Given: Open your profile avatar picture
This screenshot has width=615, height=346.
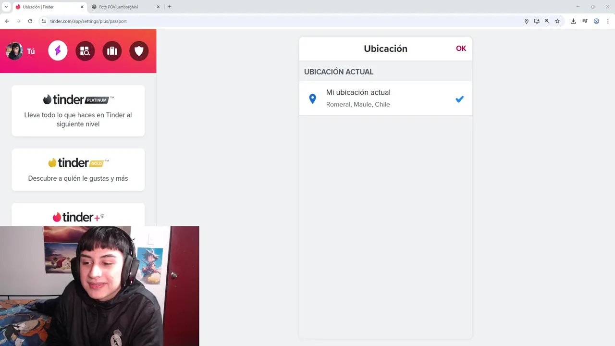Looking at the screenshot, I should [x=14, y=51].
